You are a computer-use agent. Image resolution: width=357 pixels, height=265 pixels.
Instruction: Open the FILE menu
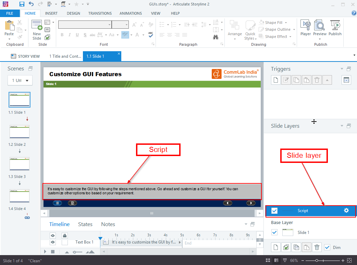(x=10, y=13)
